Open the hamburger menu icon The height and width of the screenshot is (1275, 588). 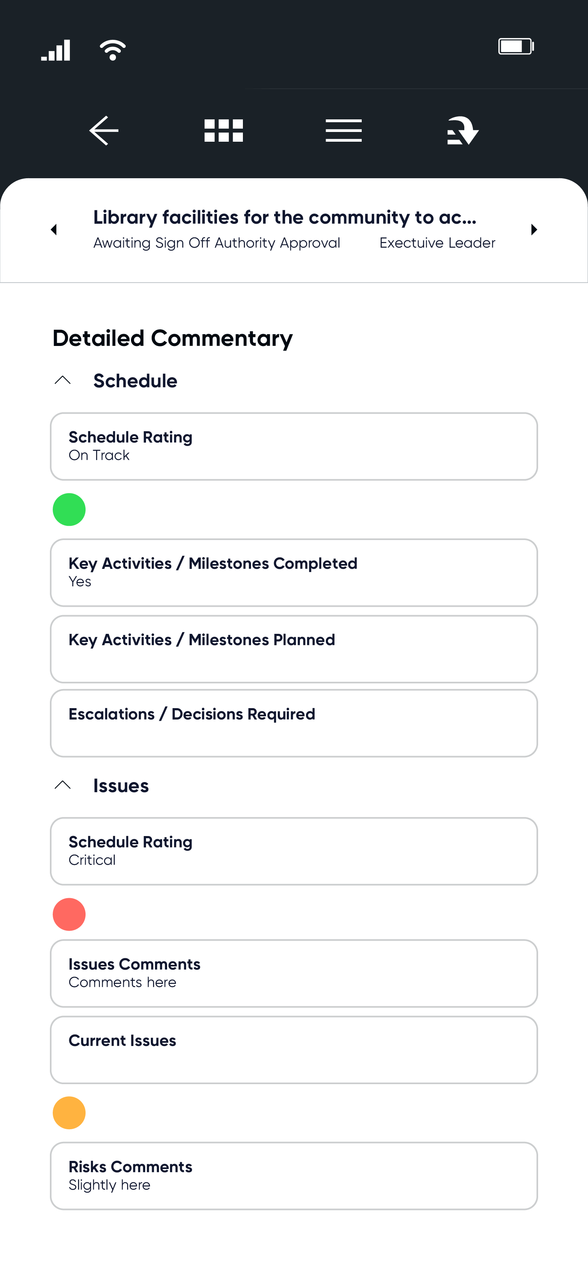pyautogui.click(x=343, y=131)
